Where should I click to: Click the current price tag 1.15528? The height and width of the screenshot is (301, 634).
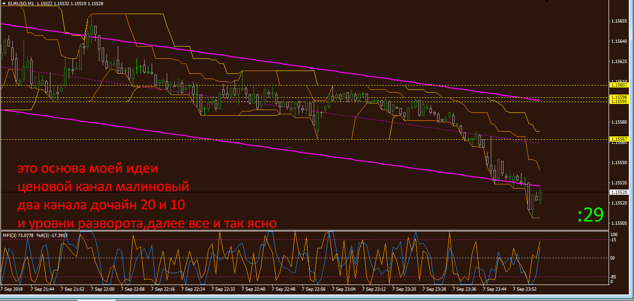pyautogui.click(x=618, y=192)
